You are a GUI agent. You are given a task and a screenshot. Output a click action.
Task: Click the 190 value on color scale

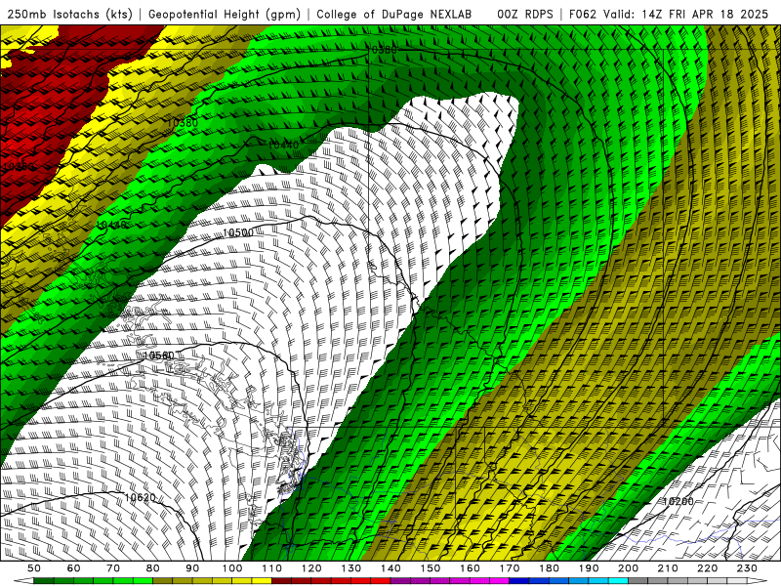coord(589,568)
